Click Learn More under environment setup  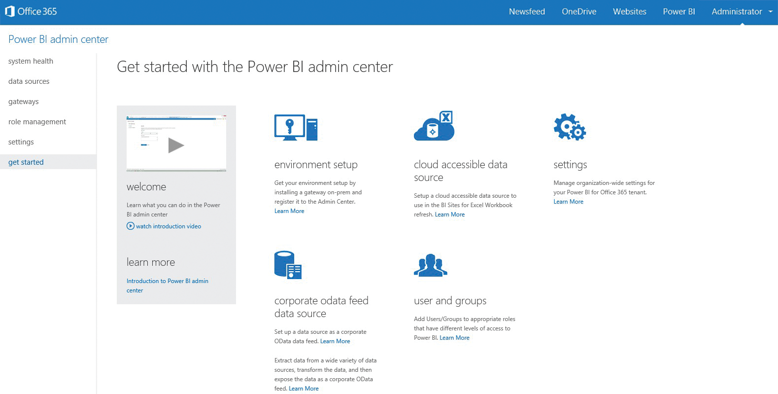(289, 211)
